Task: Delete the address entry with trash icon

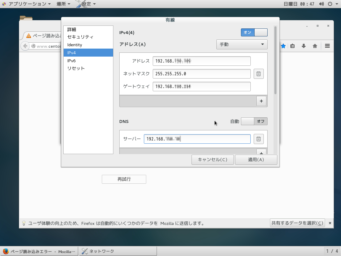Action: [x=259, y=74]
